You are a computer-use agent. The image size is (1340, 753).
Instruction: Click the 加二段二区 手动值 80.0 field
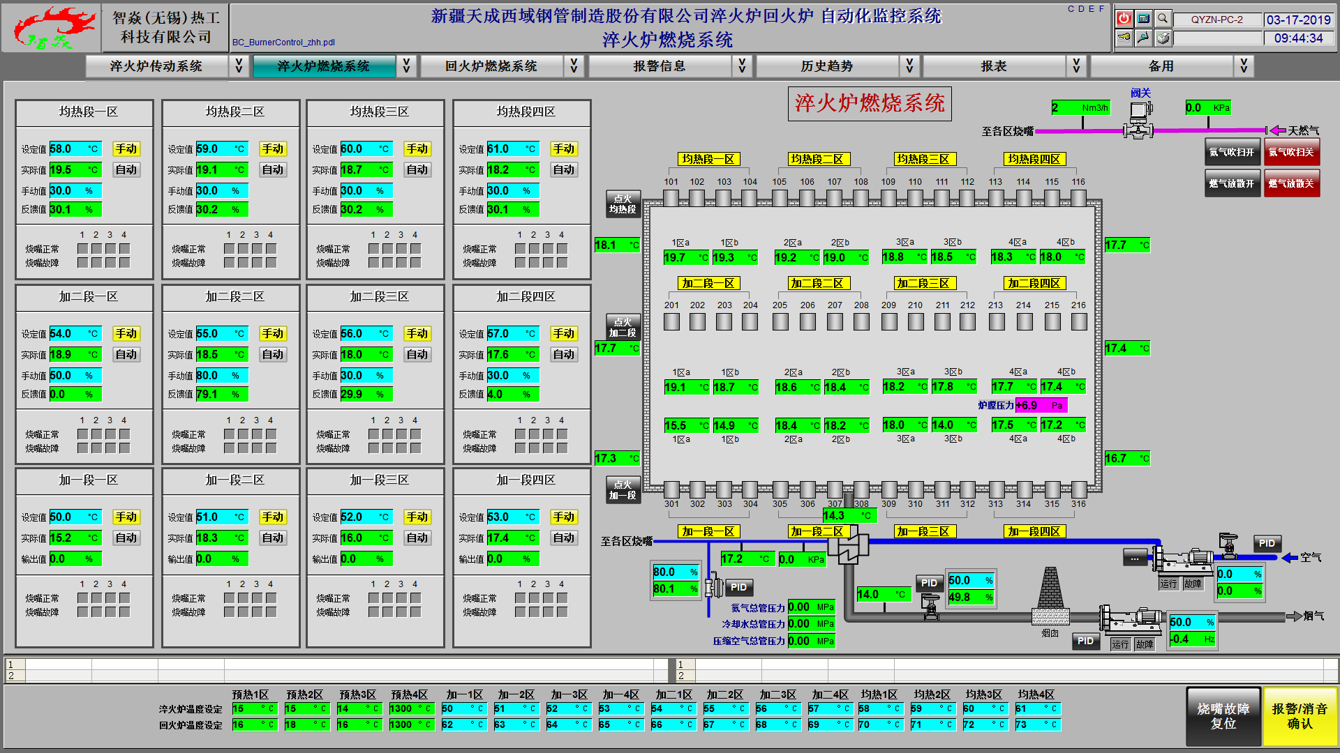pos(222,375)
